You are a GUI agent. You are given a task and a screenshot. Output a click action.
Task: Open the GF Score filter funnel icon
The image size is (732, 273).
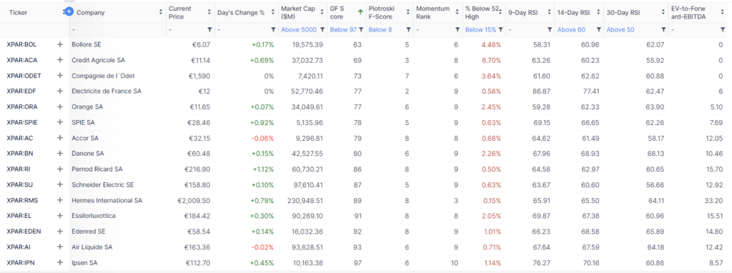coord(361,30)
